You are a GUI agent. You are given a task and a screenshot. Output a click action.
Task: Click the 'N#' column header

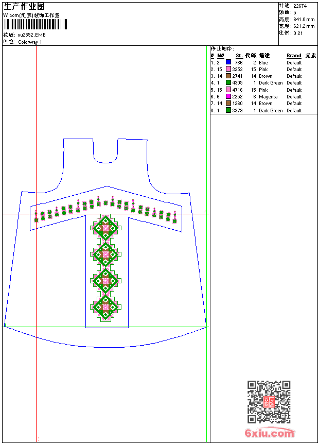(x=221, y=56)
